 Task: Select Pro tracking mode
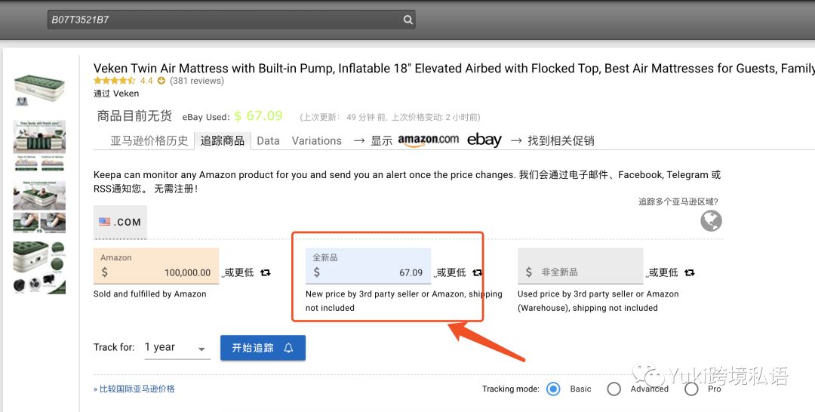(x=691, y=389)
